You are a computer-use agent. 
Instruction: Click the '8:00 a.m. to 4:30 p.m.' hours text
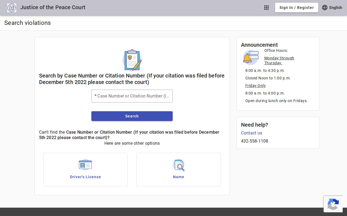(265, 70)
